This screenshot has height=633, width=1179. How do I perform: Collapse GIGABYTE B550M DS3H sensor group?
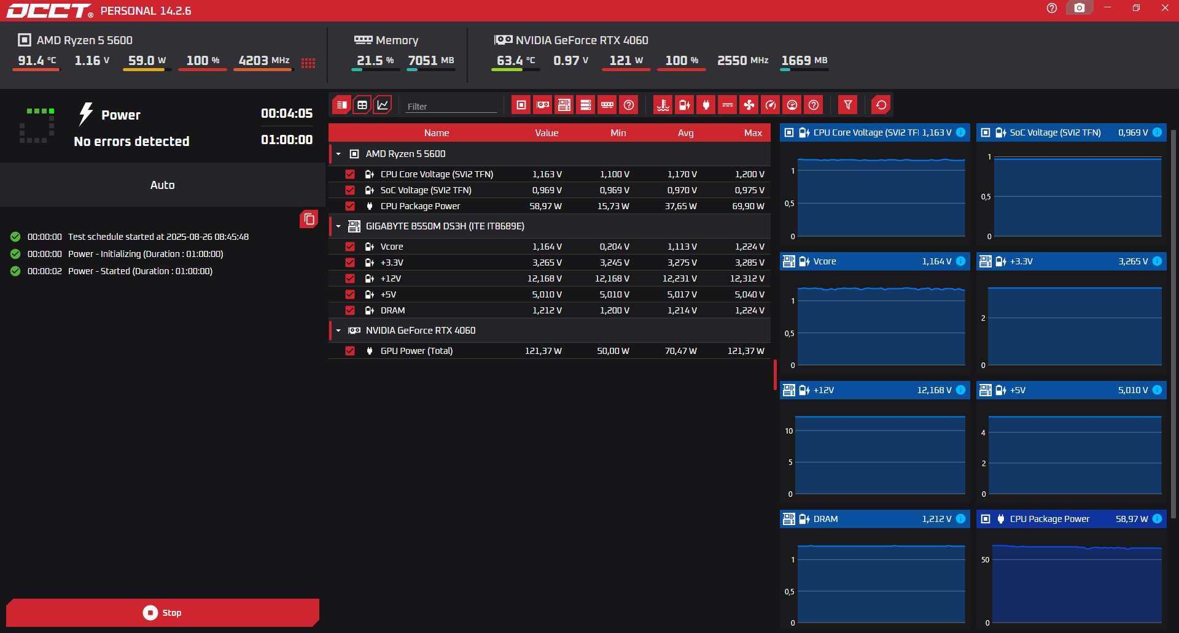[x=338, y=226]
